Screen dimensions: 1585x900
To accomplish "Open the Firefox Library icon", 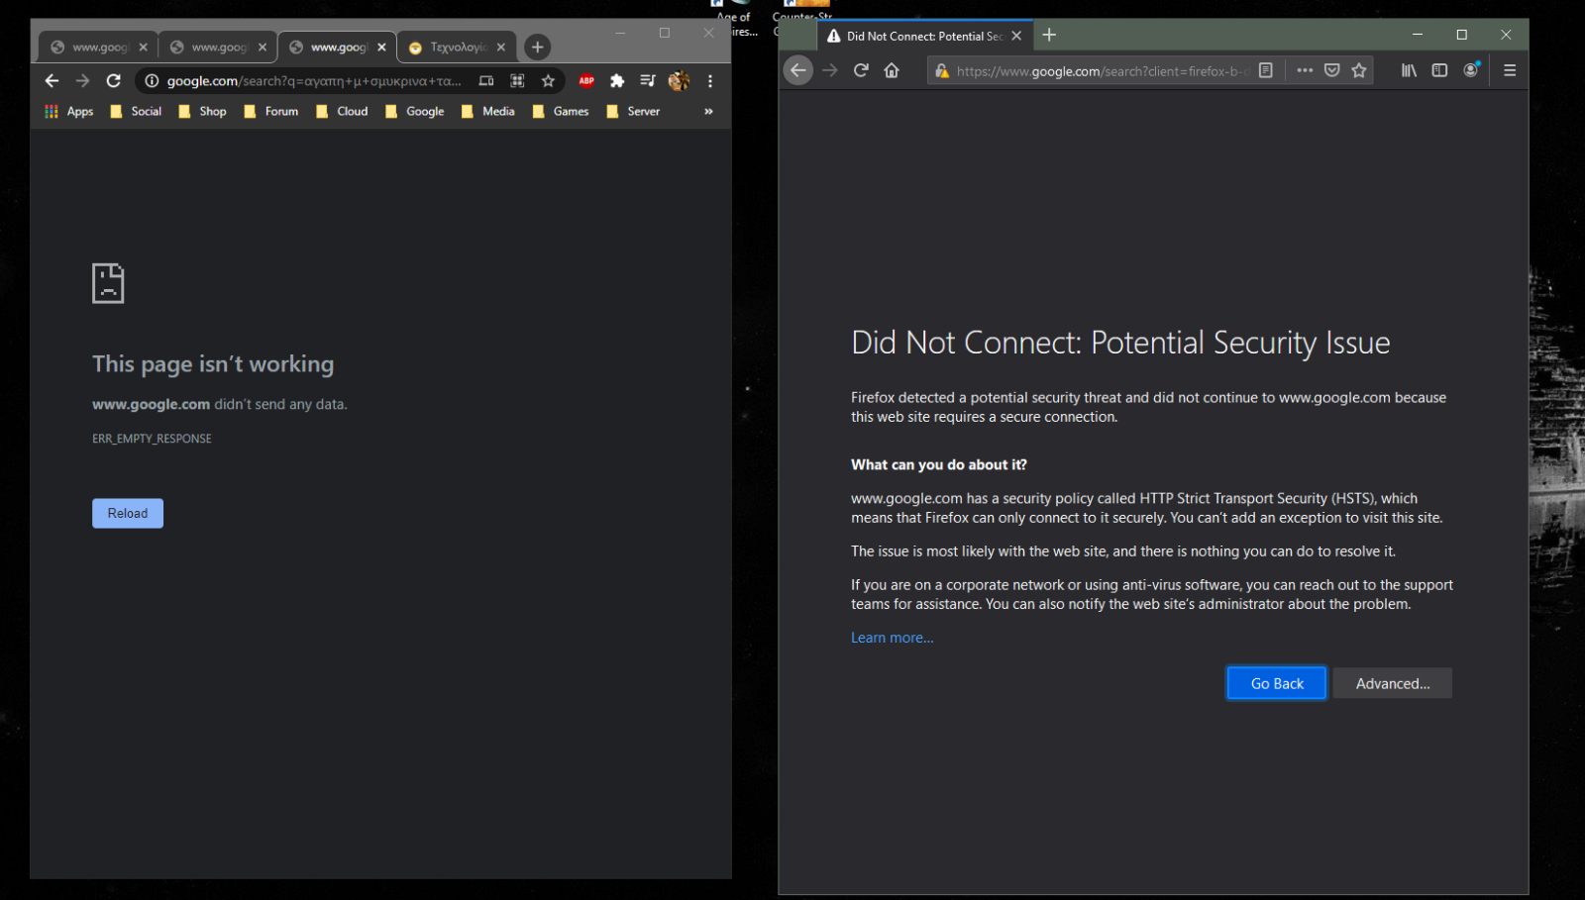I will pyautogui.click(x=1409, y=70).
